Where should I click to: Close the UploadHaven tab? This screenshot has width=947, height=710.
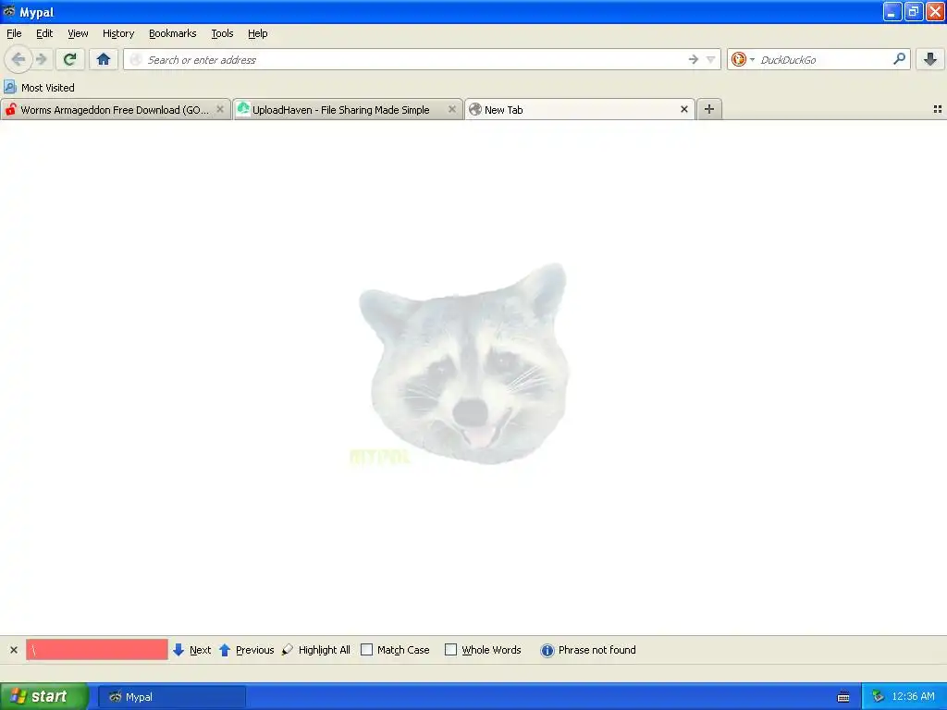[451, 109]
